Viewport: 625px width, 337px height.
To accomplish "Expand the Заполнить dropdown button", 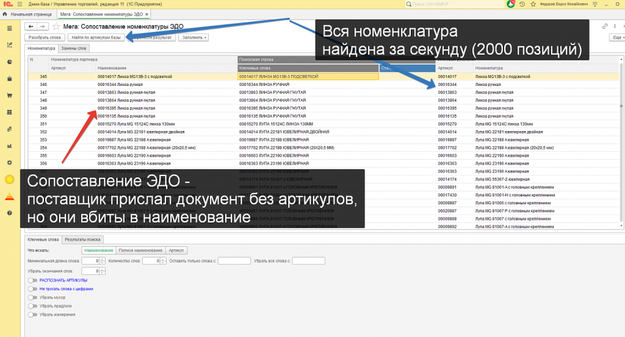I will 193,37.
